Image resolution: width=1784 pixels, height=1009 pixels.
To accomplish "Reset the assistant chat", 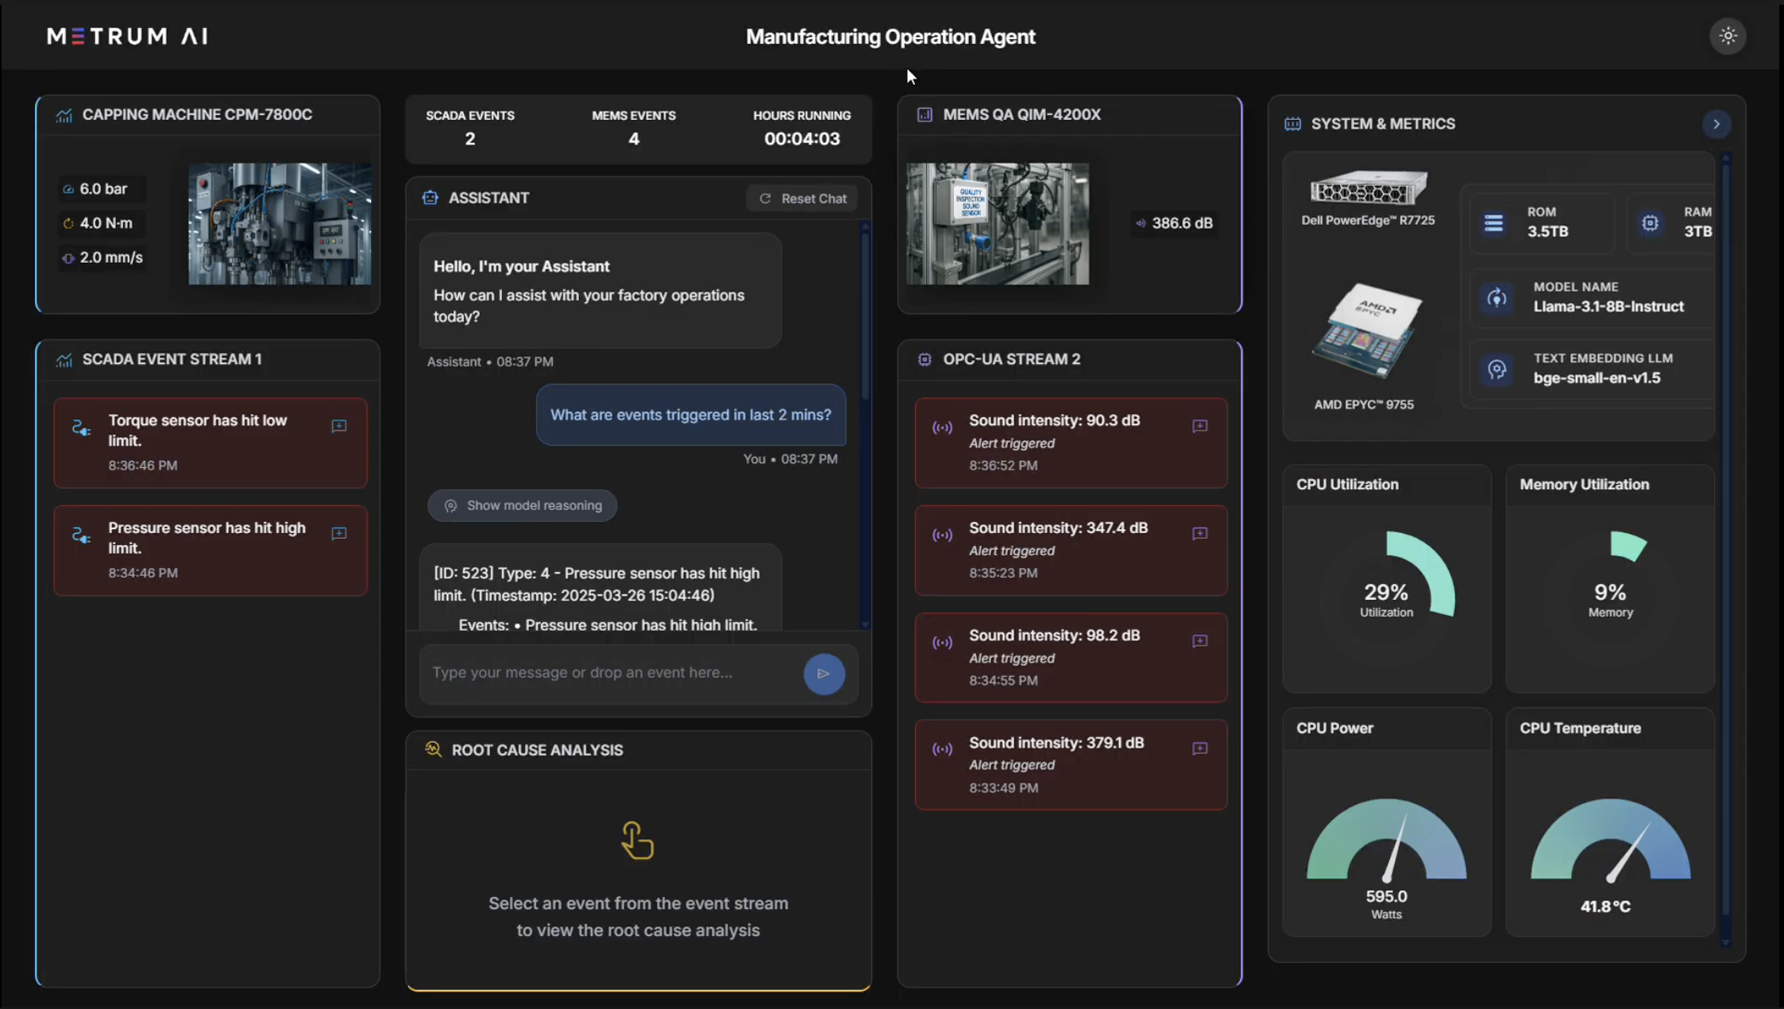I will [x=802, y=199].
